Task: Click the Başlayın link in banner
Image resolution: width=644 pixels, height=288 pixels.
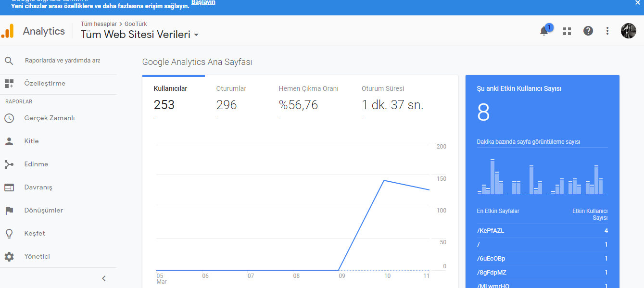Action: coord(203,2)
